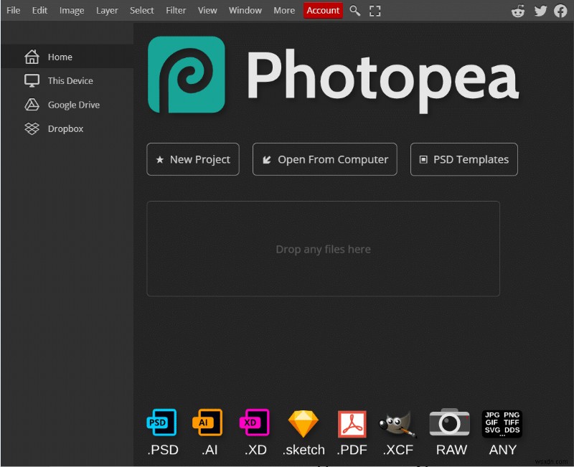Open Photopea's Reddit page icon
The image size is (574, 467).
tap(517, 11)
